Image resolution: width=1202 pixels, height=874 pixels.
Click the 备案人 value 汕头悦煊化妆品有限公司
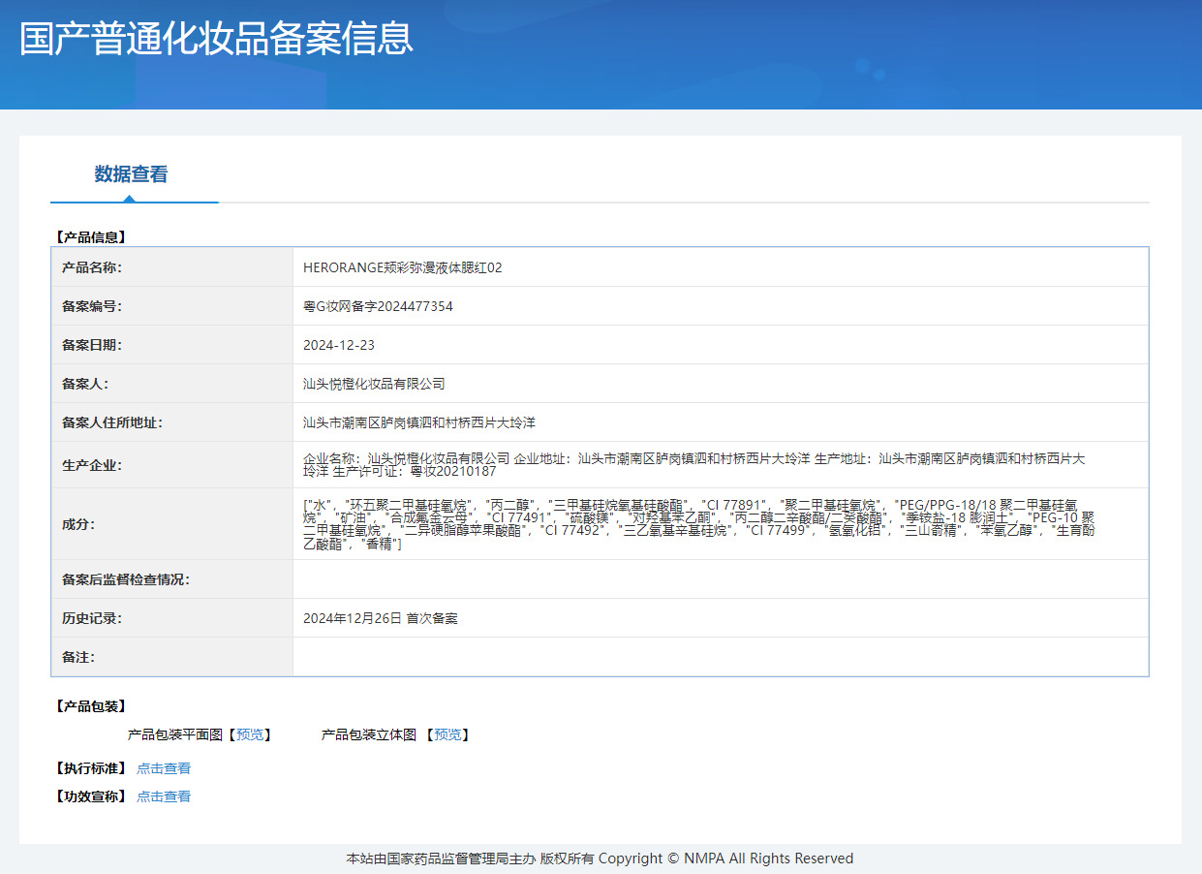point(374,384)
